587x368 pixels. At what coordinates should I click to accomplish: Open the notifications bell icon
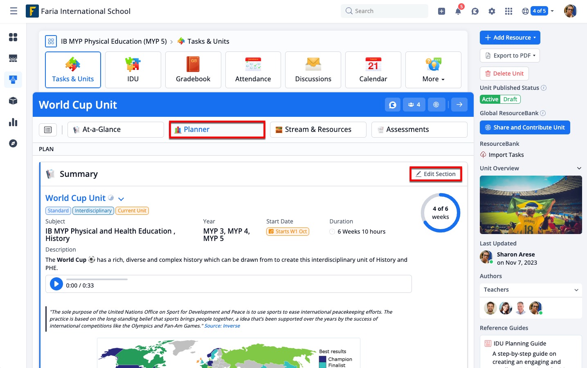coord(458,11)
